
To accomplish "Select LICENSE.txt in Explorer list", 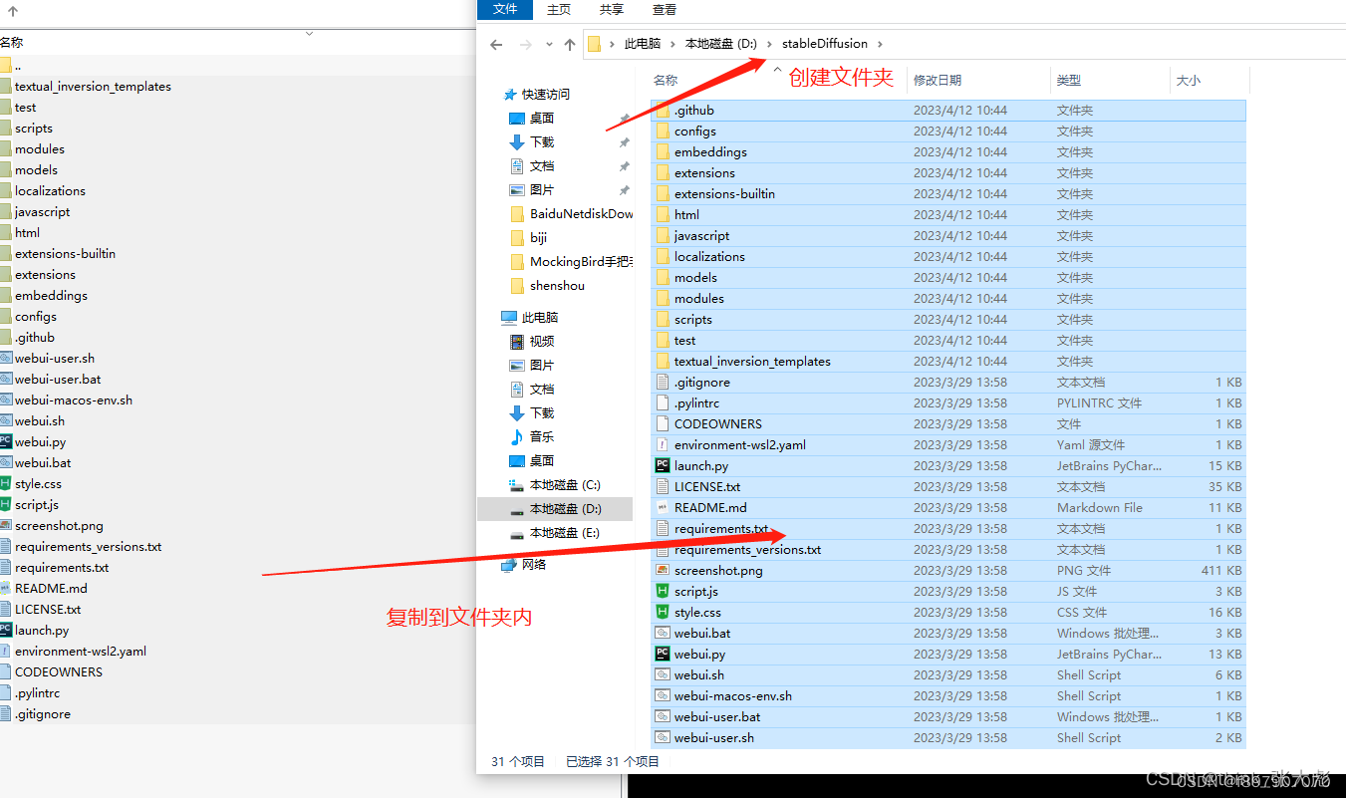I will (x=948, y=486).
